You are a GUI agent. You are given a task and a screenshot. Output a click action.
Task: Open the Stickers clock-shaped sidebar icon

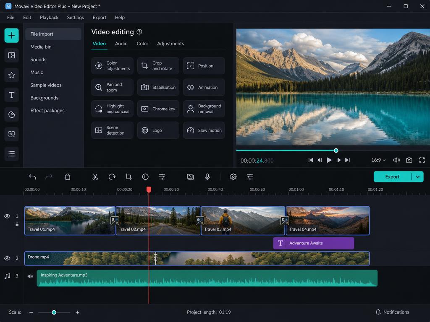(x=11, y=114)
